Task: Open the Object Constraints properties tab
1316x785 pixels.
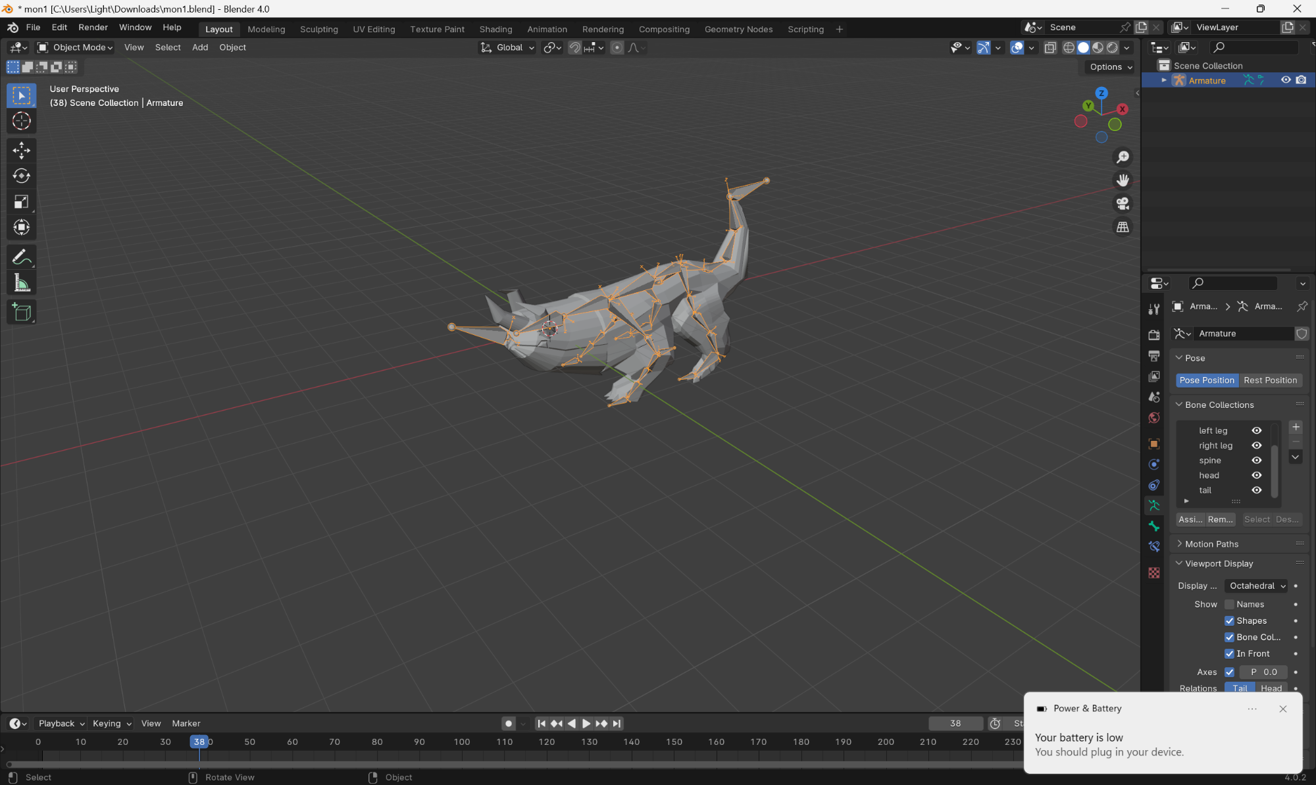Action: tap(1153, 485)
